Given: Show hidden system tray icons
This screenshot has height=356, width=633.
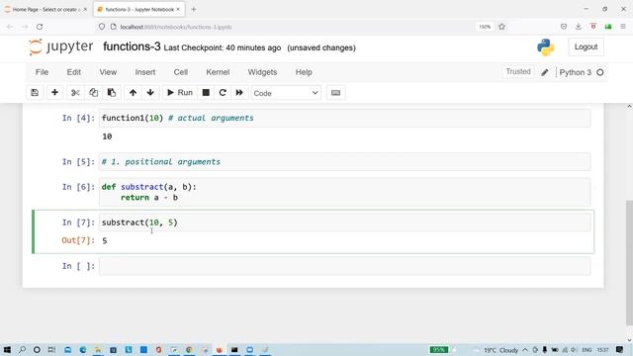Looking at the screenshot, I should (x=525, y=350).
